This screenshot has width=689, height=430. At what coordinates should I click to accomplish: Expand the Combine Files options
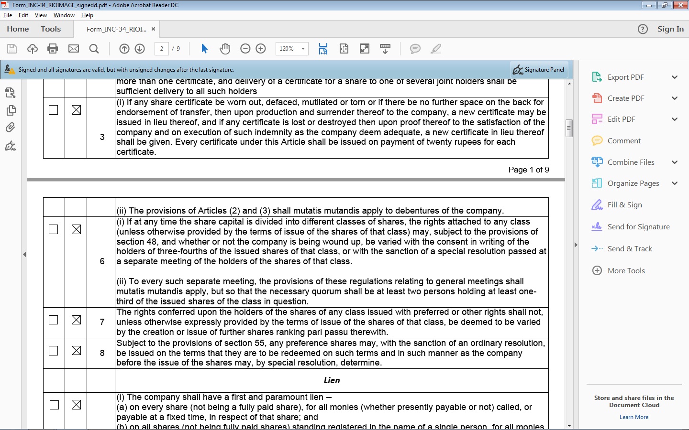675,162
